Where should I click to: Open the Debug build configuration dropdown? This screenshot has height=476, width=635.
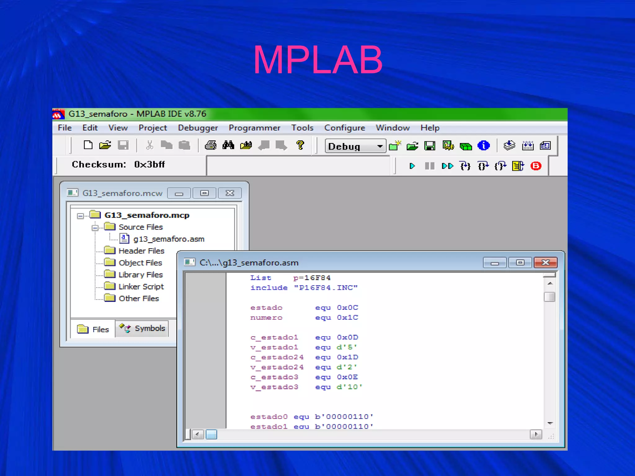point(355,146)
